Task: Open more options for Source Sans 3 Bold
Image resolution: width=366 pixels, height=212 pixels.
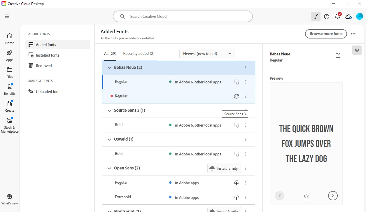Action: (x=246, y=125)
